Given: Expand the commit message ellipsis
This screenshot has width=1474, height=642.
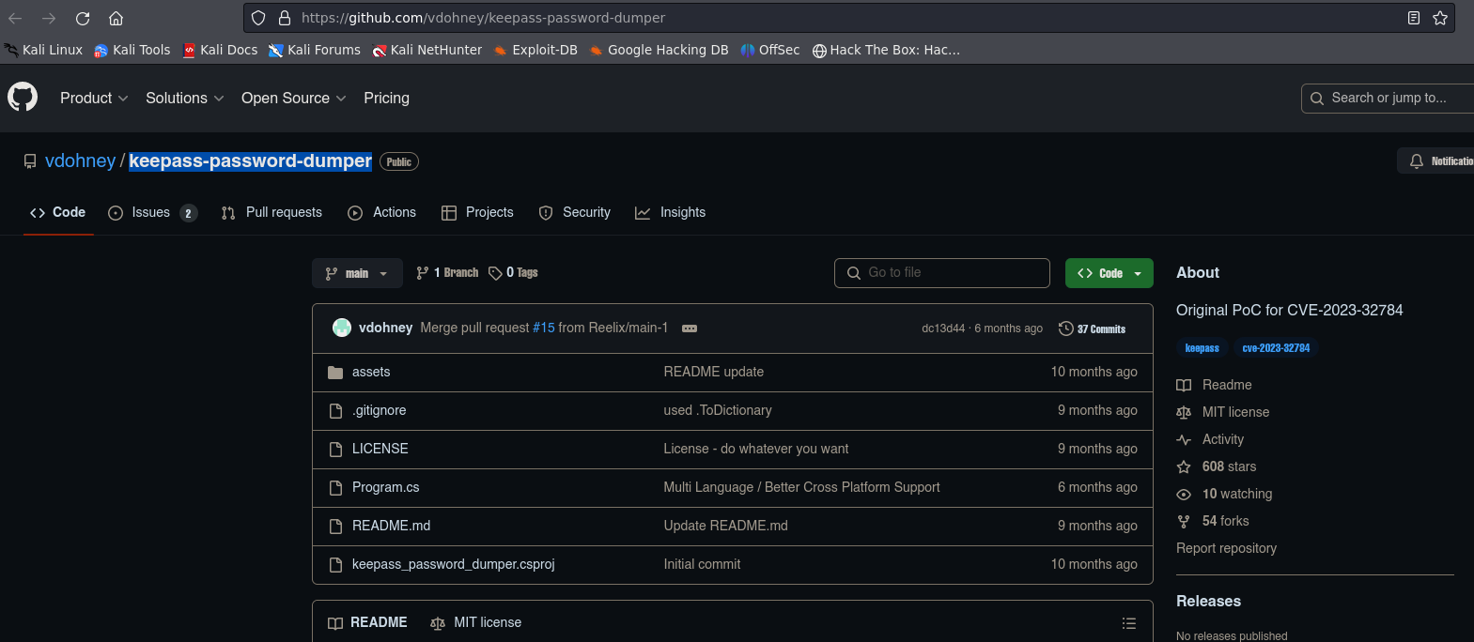Looking at the screenshot, I should coord(689,329).
